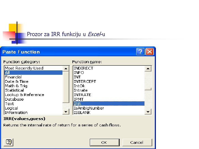199x149 pixels.
Task: Choose the IPMT function
Action: click(x=109, y=99)
